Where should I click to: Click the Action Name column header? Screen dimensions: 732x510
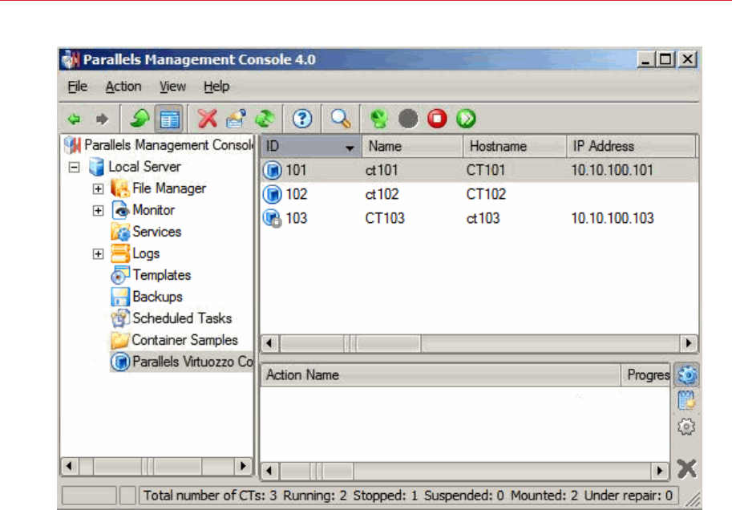pyautogui.click(x=439, y=375)
